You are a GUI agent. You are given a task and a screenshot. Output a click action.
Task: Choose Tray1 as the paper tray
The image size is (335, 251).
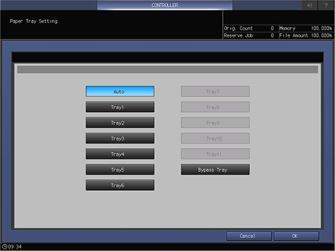pos(120,107)
